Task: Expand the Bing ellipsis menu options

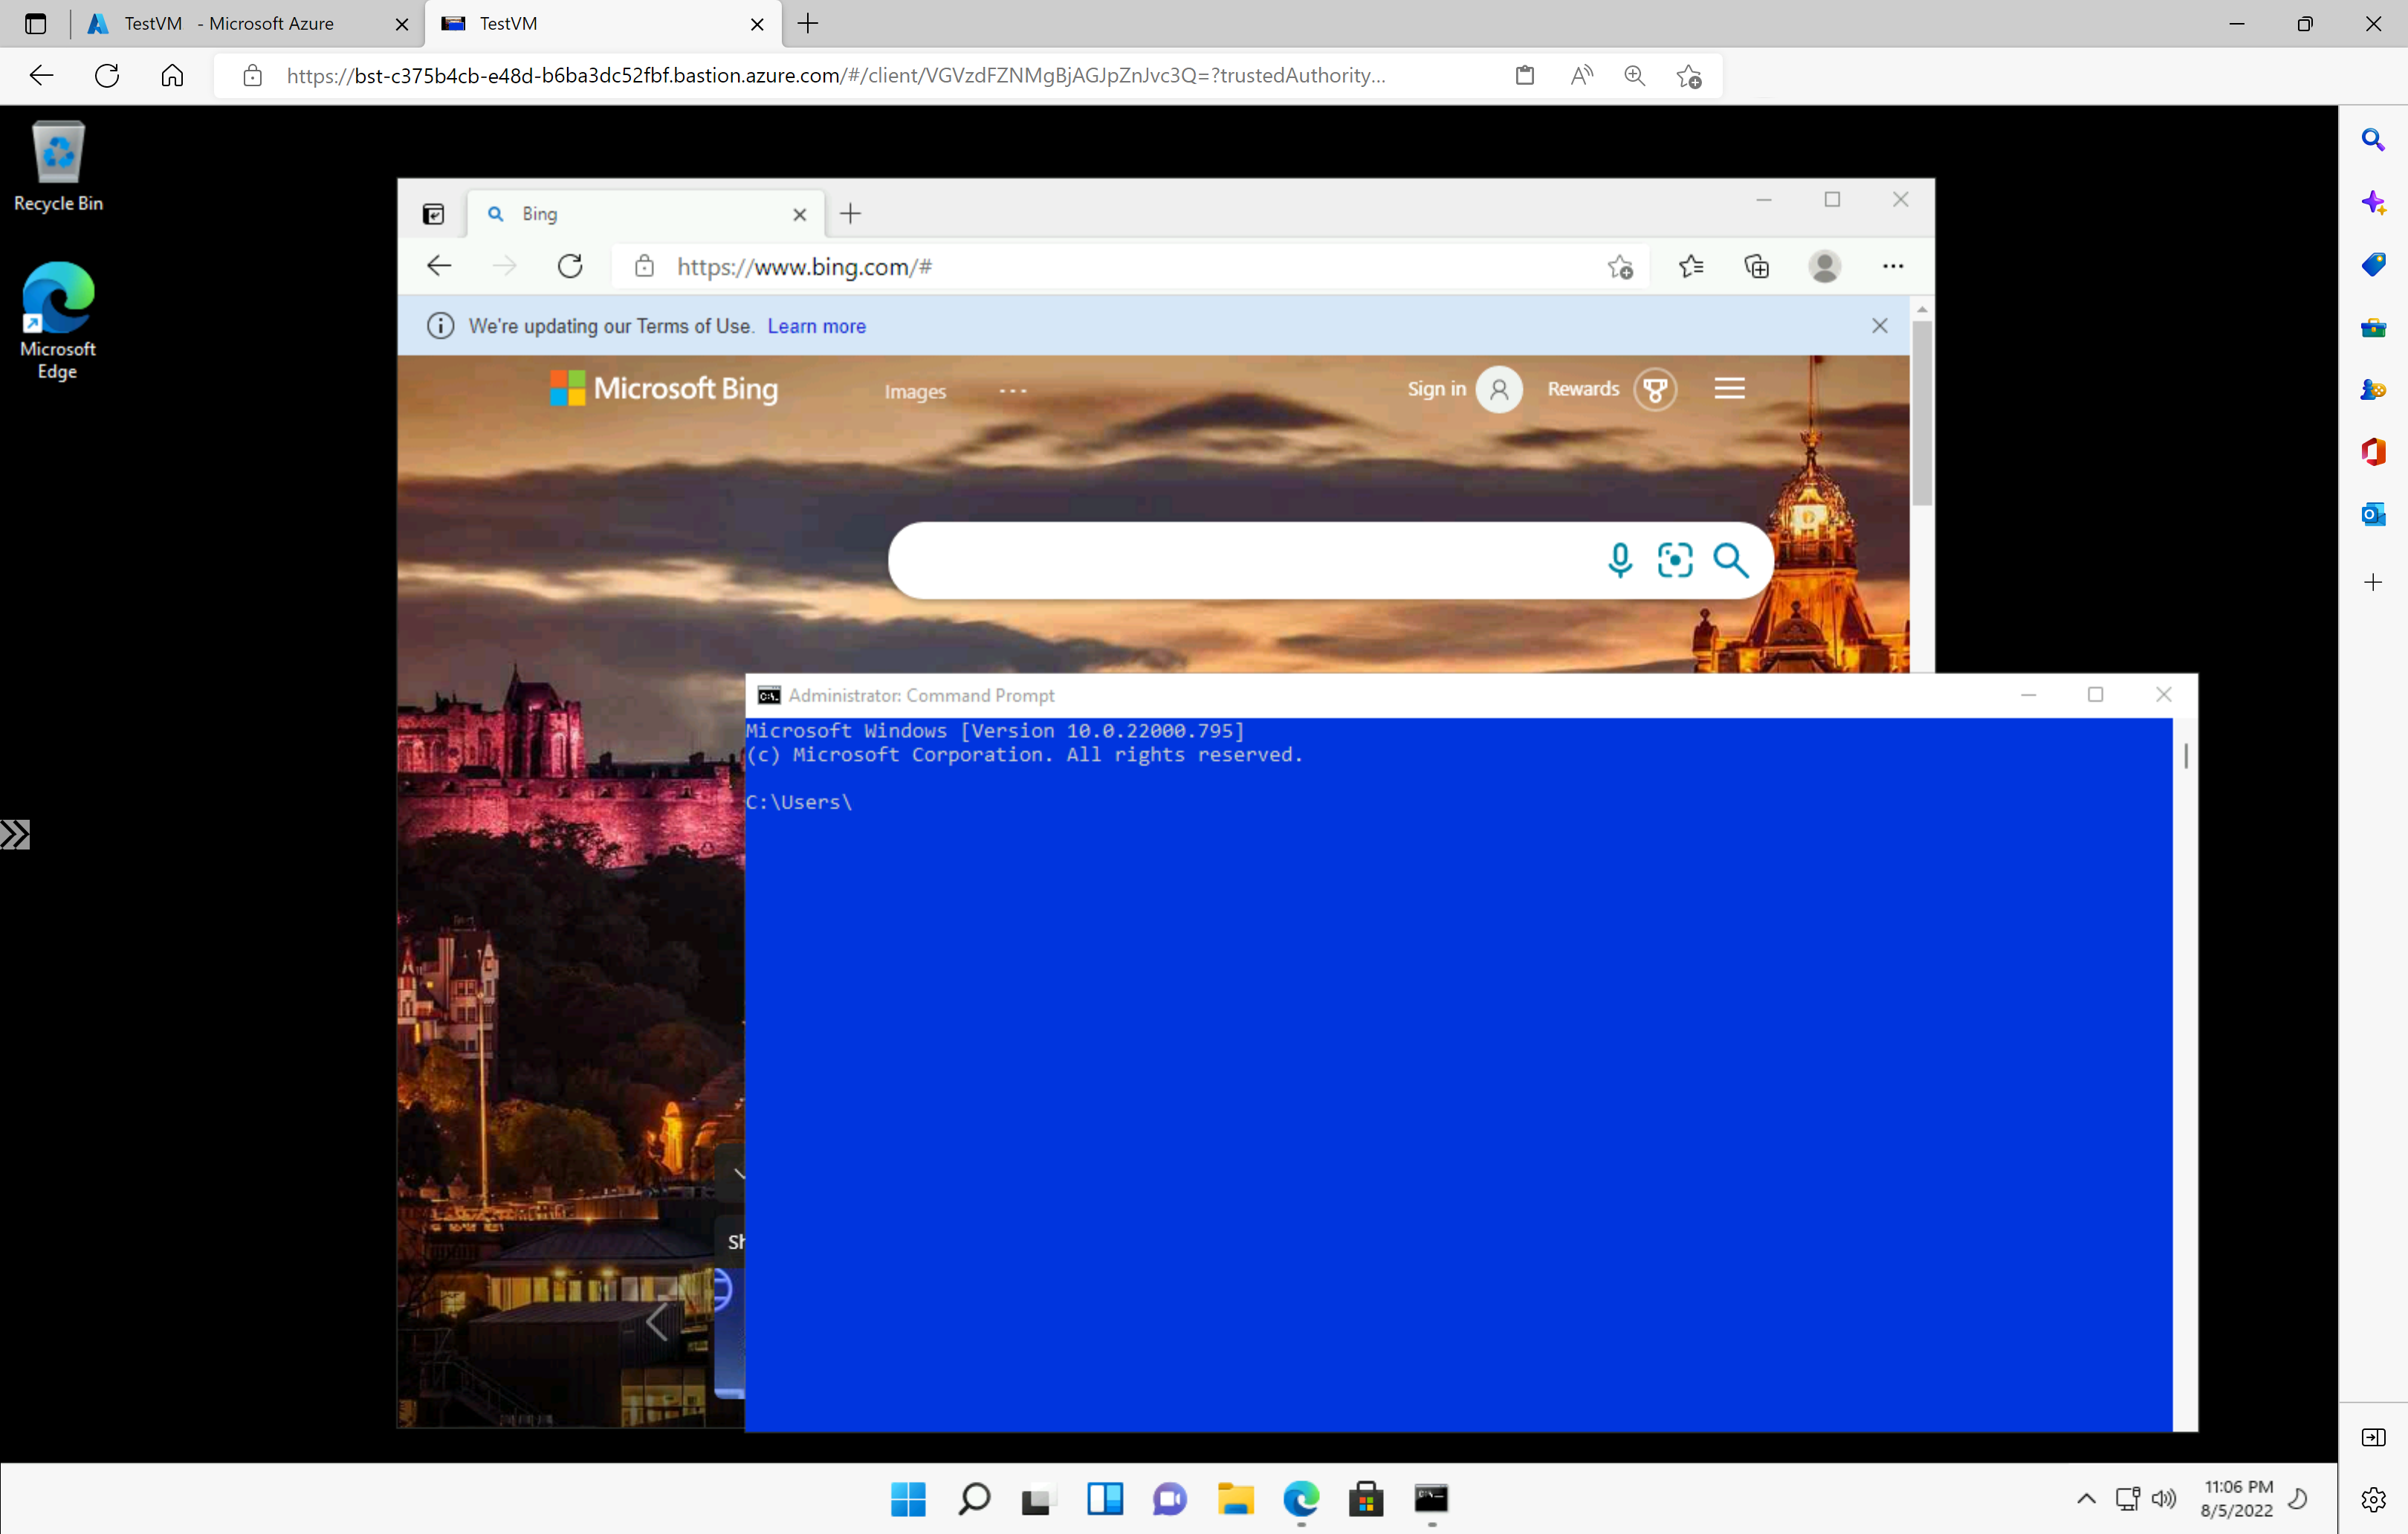Action: [x=1011, y=389]
